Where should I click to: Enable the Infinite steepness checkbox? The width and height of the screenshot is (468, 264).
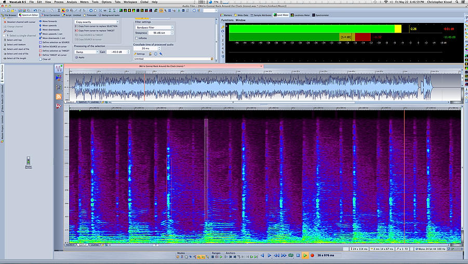tap(137, 38)
